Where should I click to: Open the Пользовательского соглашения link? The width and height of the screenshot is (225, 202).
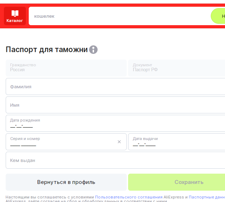(128, 197)
